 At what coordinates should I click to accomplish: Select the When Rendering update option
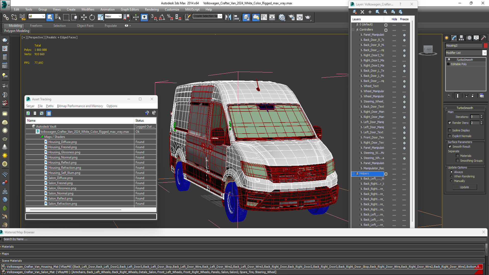coord(451,176)
